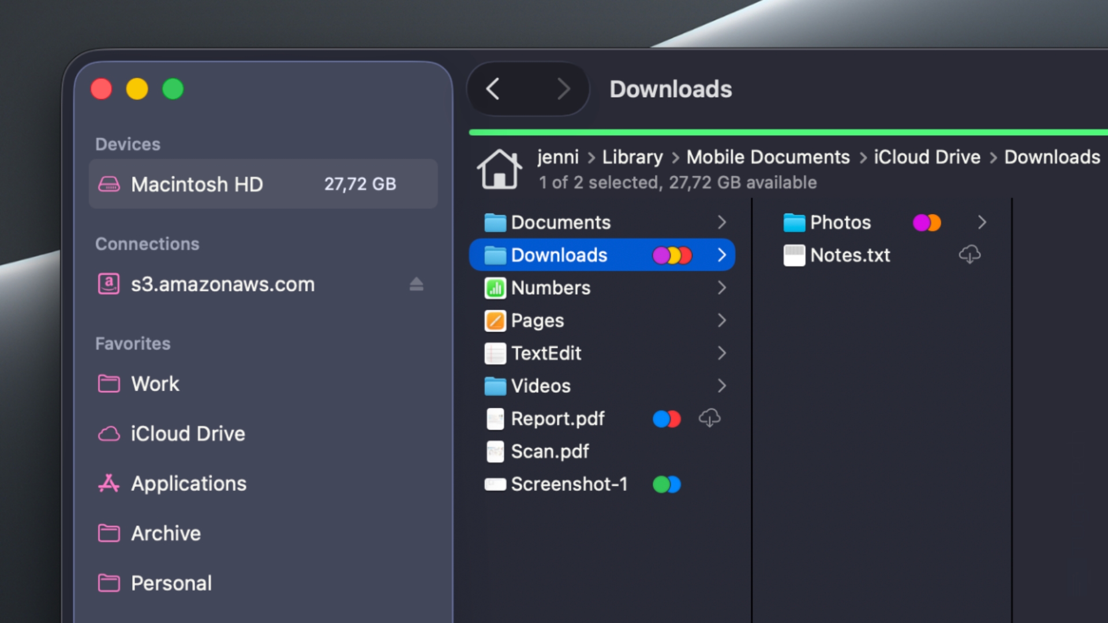1108x623 pixels.
Task: Select the TextEdit folder row
Action: coord(546,353)
